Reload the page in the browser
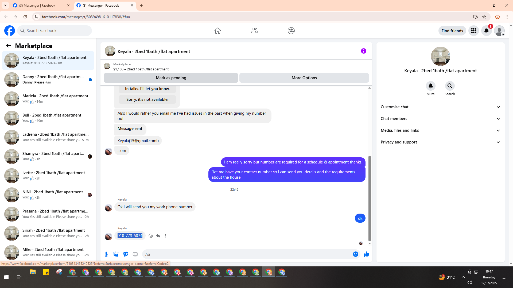 tap(25, 17)
